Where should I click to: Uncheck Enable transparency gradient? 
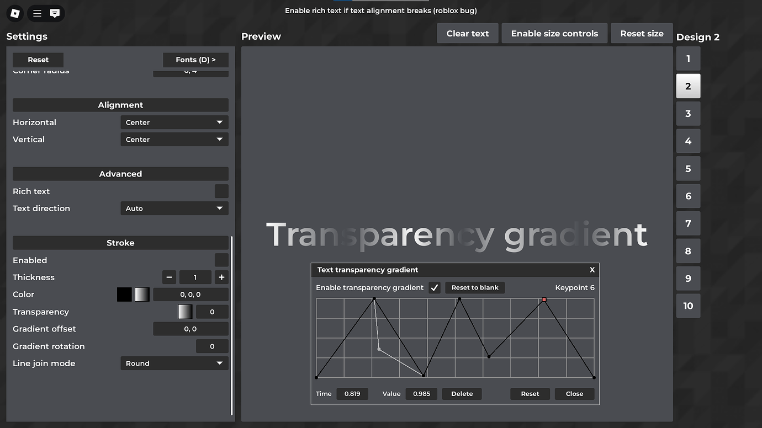point(435,287)
